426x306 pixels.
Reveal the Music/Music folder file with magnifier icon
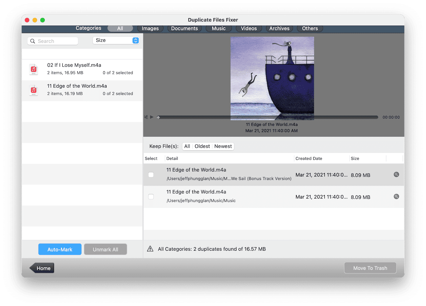coord(396,196)
